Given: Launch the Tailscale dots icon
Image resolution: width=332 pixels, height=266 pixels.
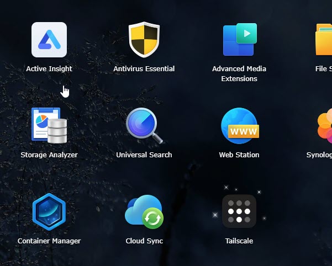Looking at the screenshot, I should coord(239,211).
